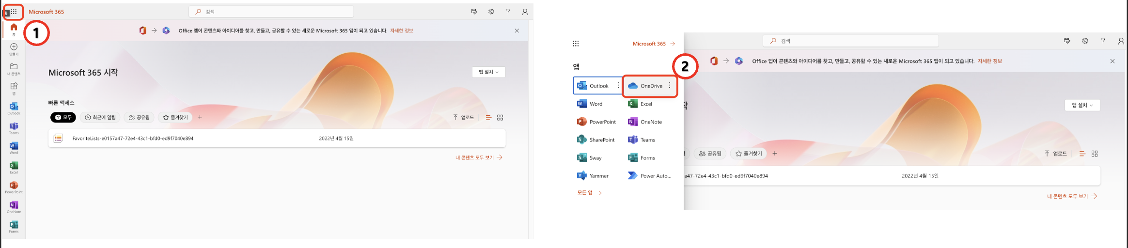Screen dimensions: 1128x248
Task: Open the settings gear in the left screenshot header
Action: click(x=491, y=12)
